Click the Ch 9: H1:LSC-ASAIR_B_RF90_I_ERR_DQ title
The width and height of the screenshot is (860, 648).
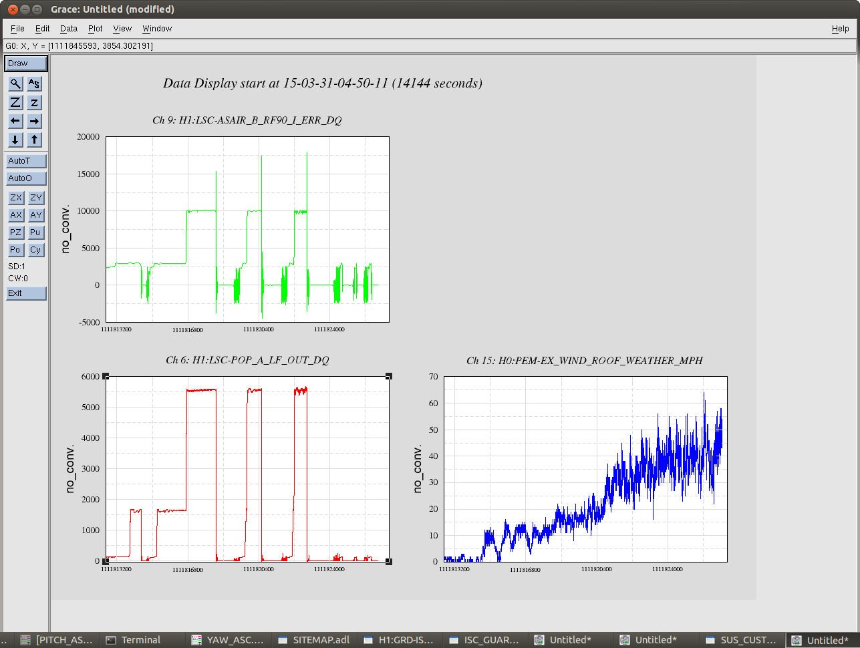(x=247, y=120)
